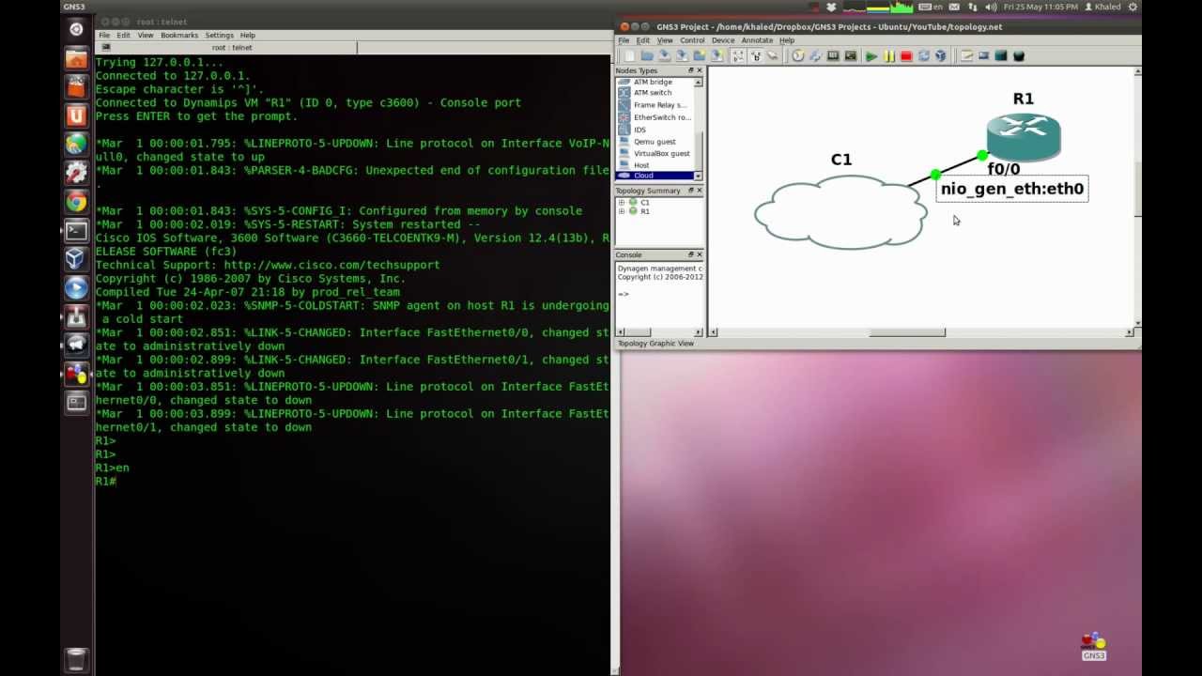Click the Snapshot clock icon in GNS3 toolbar

pos(797,56)
